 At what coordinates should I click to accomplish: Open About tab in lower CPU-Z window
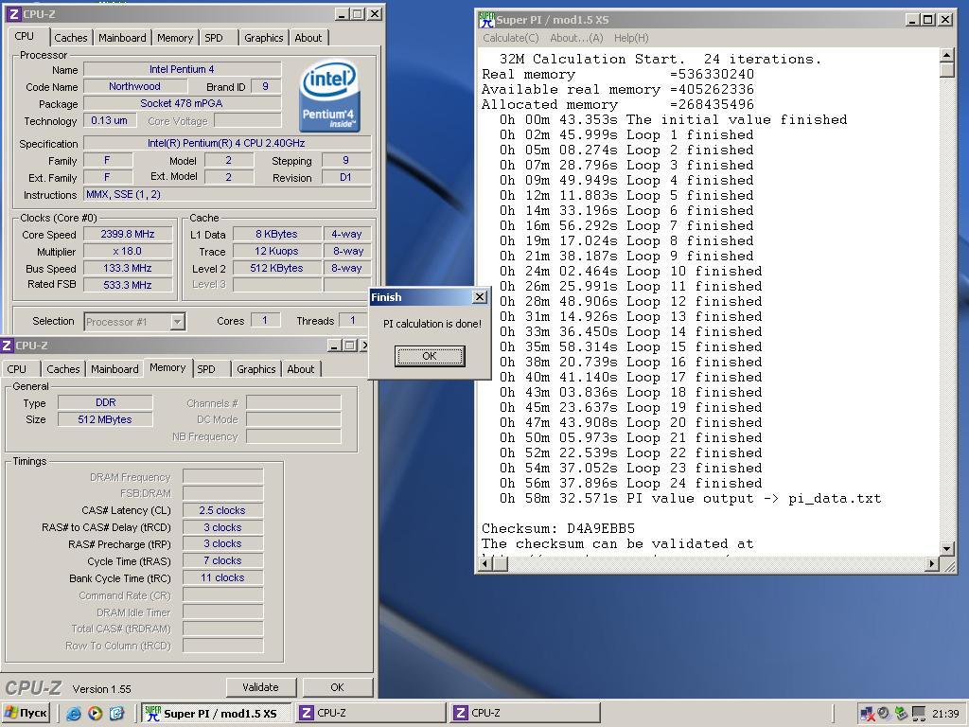tap(300, 369)
